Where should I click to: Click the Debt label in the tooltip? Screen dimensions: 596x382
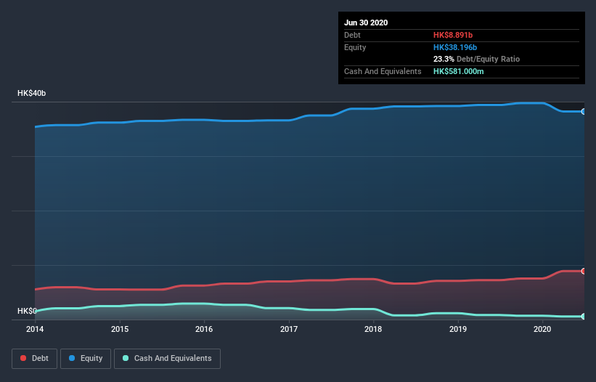tap(352, 35)
